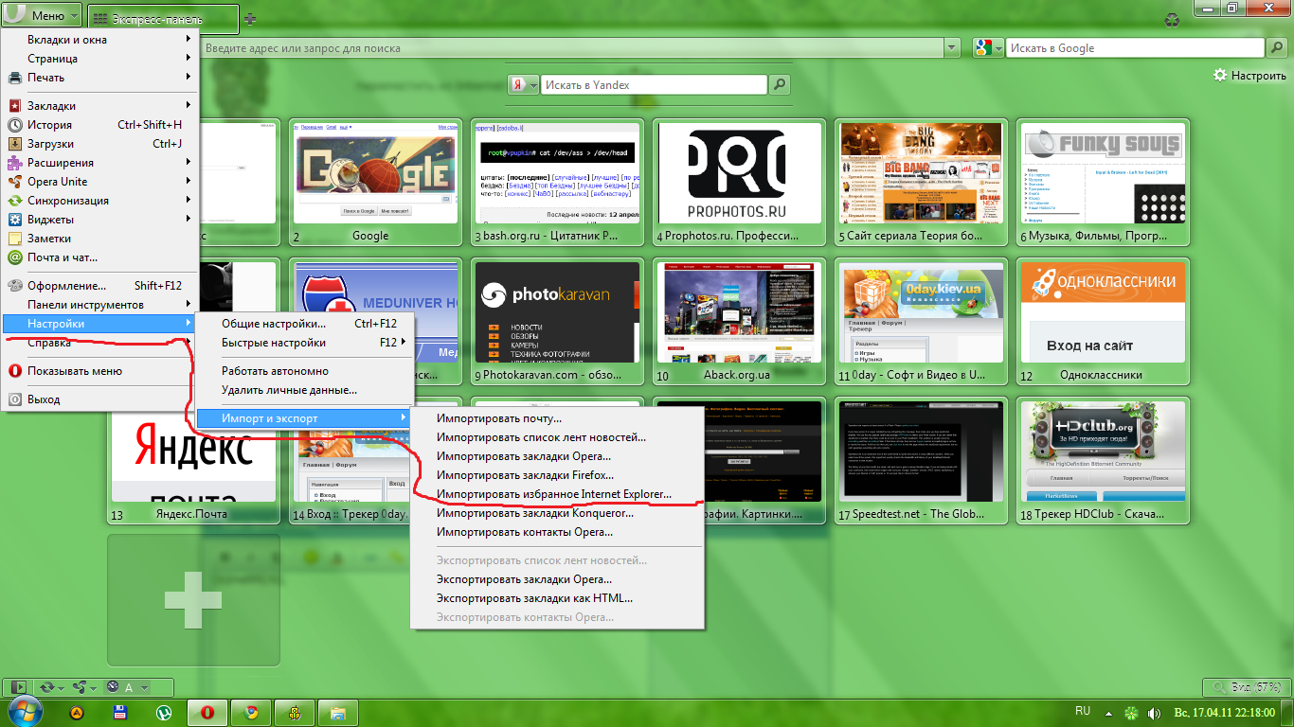Click the Искать в Yandex field
Viewport: 1294px width, 727px height.
tap(654, 85)
